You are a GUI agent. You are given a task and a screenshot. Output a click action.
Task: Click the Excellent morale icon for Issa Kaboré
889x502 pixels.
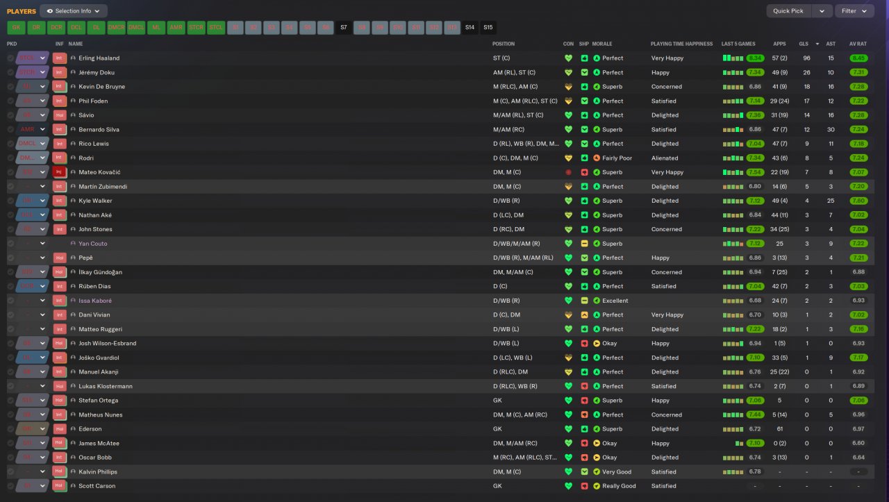(x=597, y=301)
